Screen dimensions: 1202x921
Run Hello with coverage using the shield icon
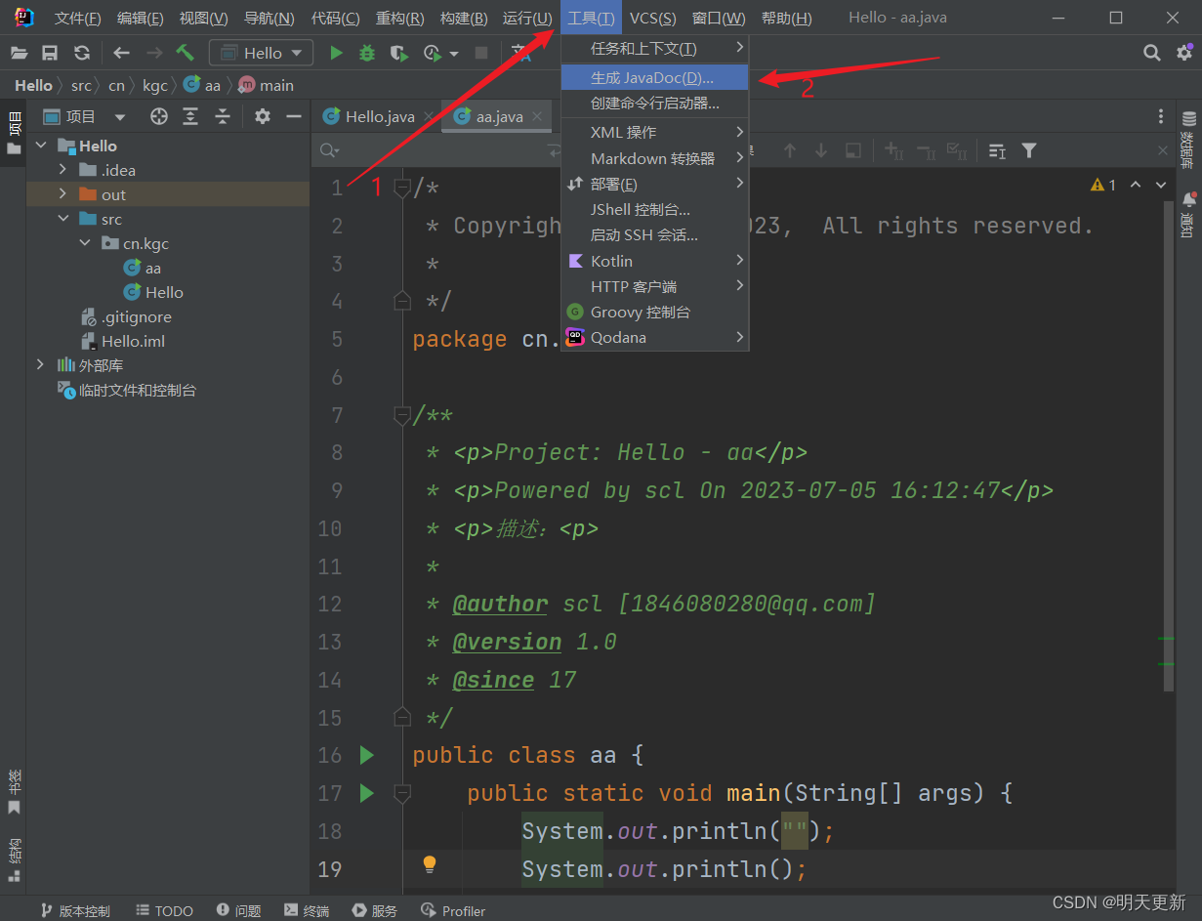click(397, 53)
